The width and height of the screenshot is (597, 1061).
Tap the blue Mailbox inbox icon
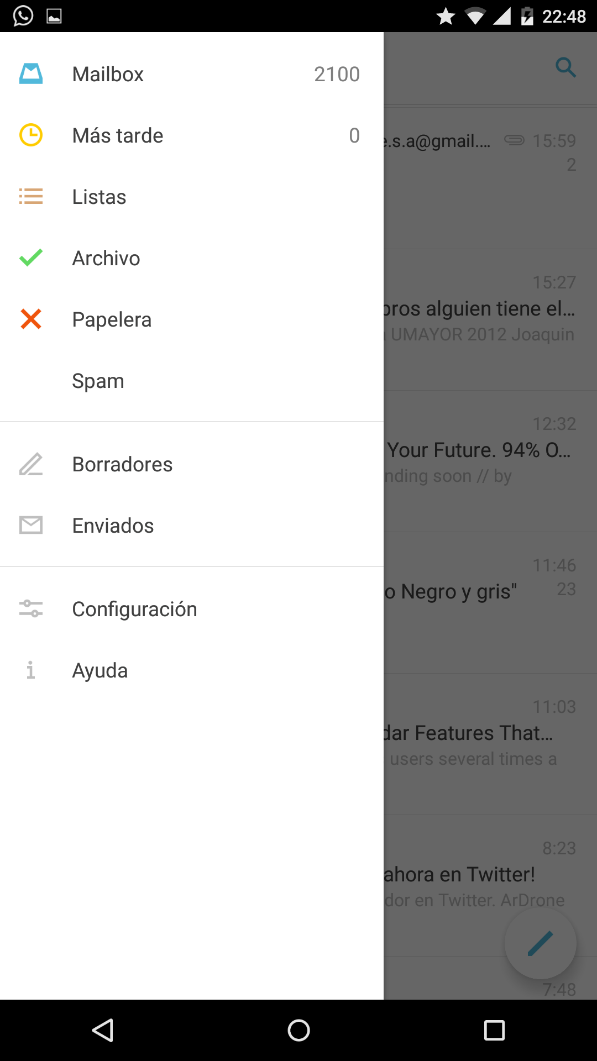click(x=31, y=74)
